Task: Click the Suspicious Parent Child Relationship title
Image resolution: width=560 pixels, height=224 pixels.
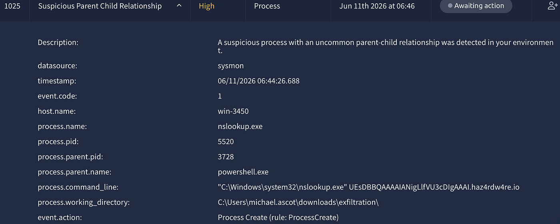Action: click(x=100, y=6)
